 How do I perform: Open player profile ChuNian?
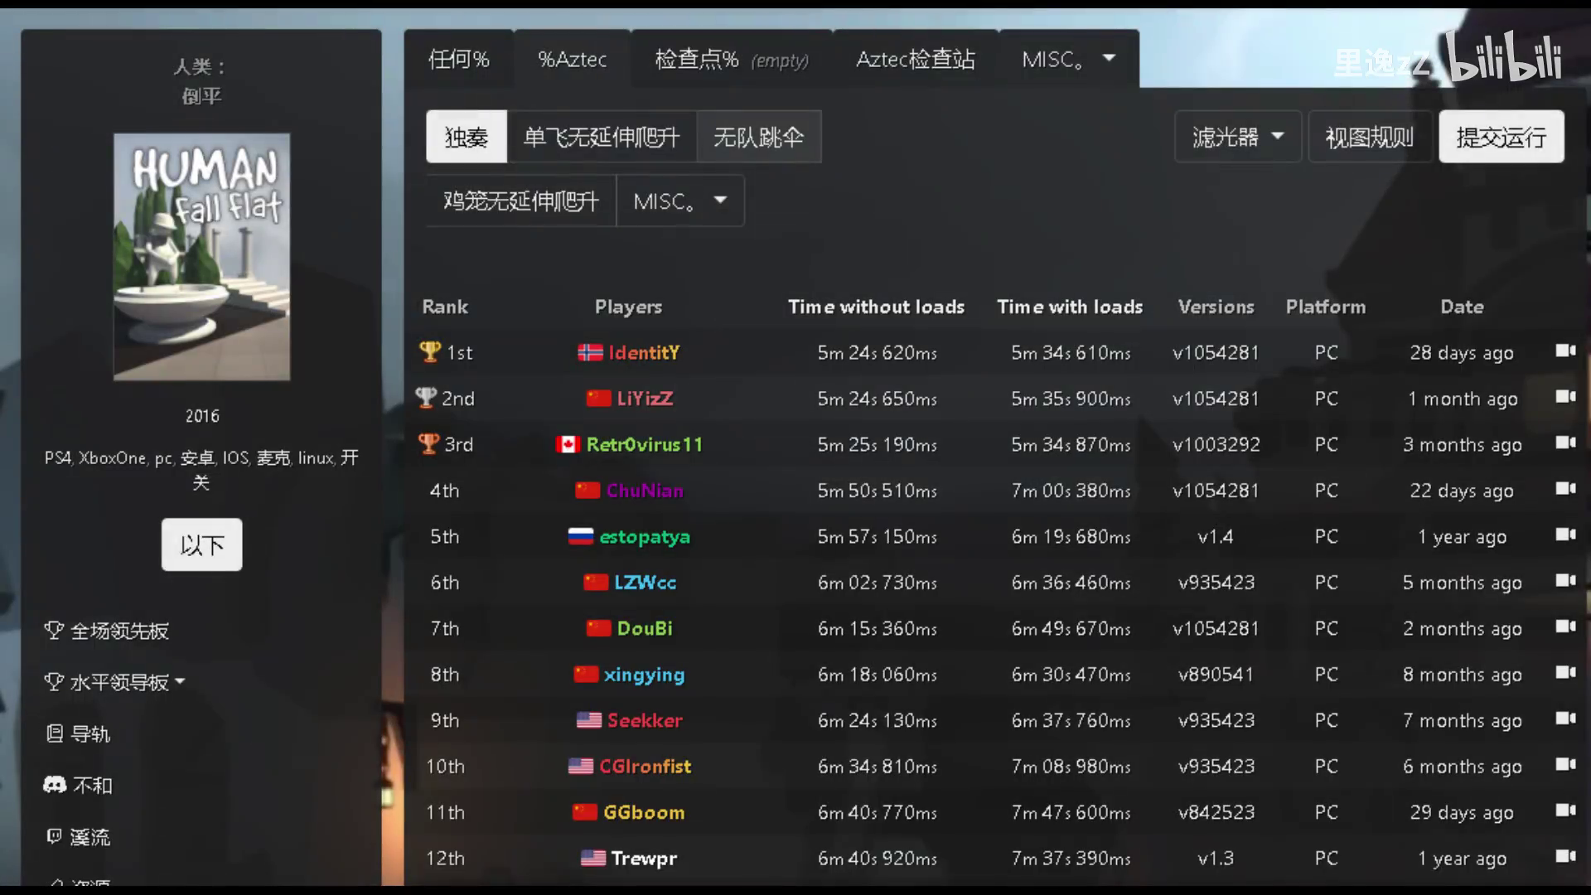click(645, 491)
